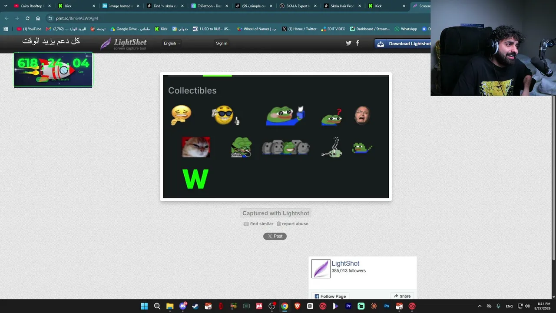Switch to the (99+)simple cu tab
Viewport: 556px width, 313px height.
(x=254, y=6)
